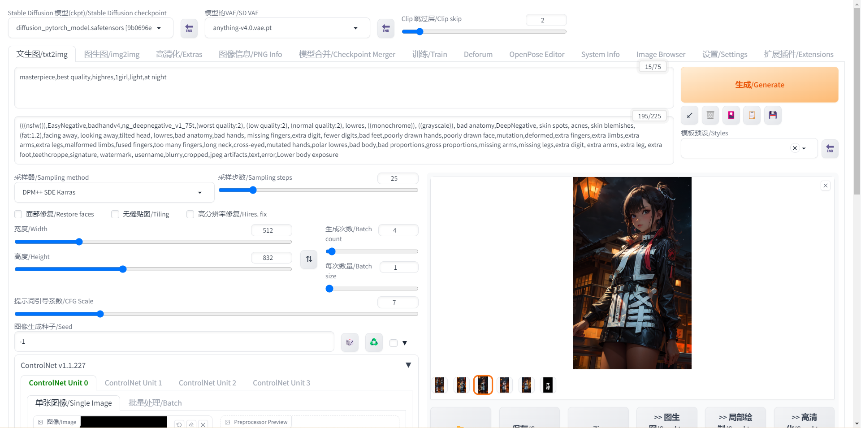Click into the positive prompt text box
Viewport: 861px width, 428px height.
tap(344, 88)
